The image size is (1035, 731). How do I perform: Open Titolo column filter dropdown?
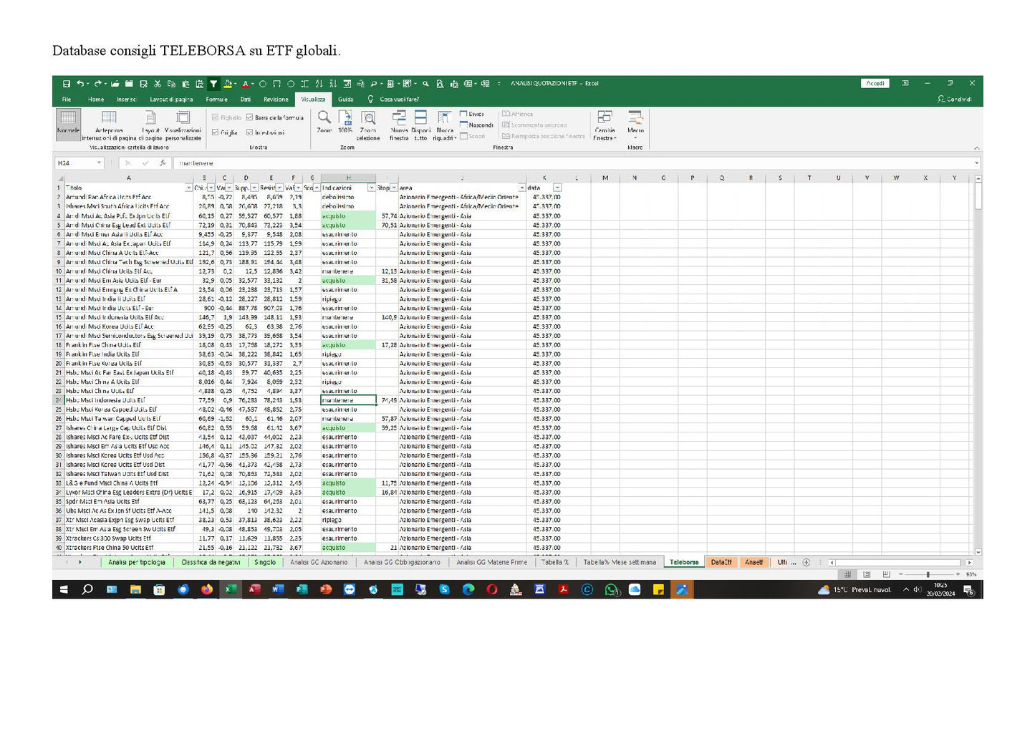coord(189,188)
